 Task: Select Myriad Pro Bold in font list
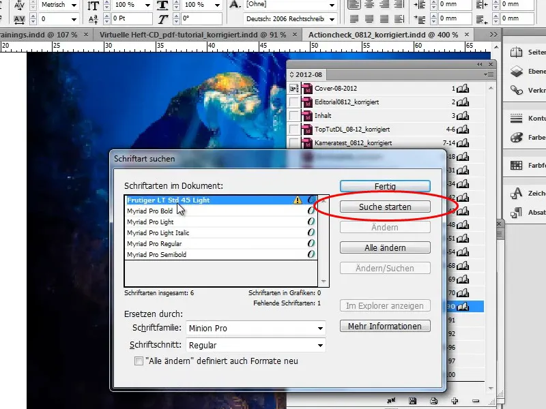(x=220, y=211)
